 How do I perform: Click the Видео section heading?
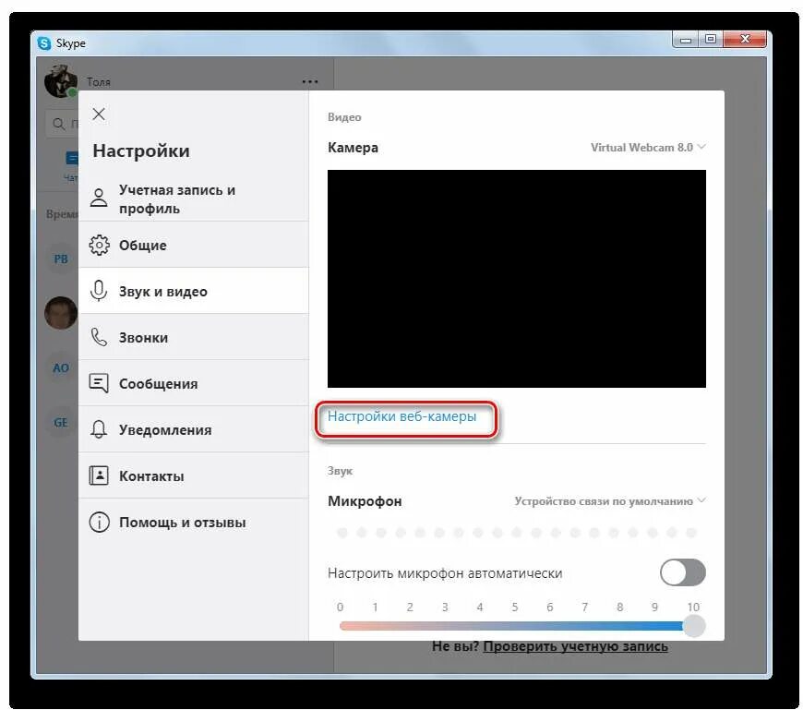tap(344, 117)
